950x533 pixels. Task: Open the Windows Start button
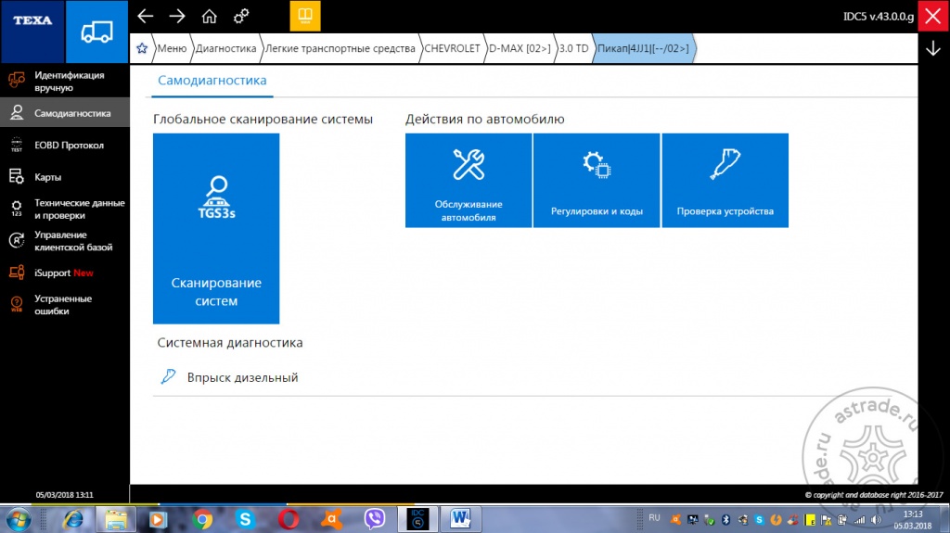coord(19,519)
